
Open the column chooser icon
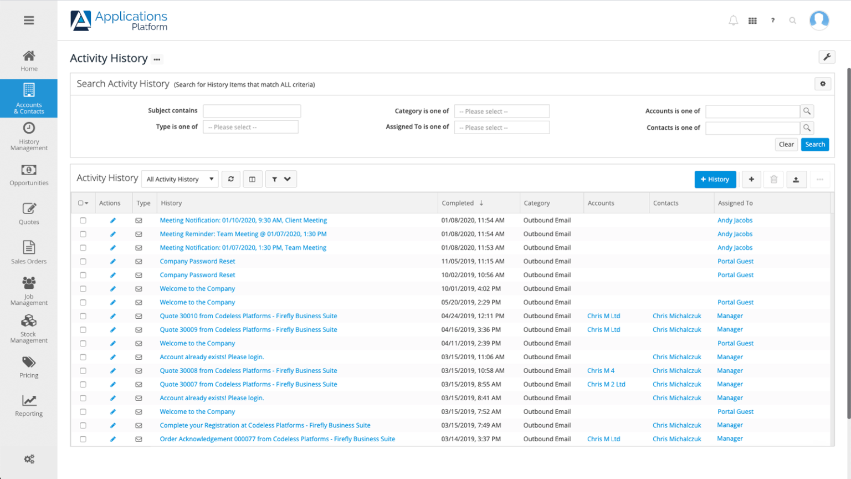[253, 179]
